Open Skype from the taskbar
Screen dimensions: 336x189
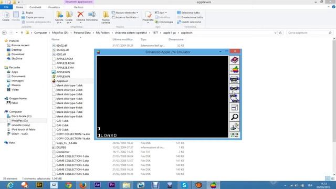(184, 185)
